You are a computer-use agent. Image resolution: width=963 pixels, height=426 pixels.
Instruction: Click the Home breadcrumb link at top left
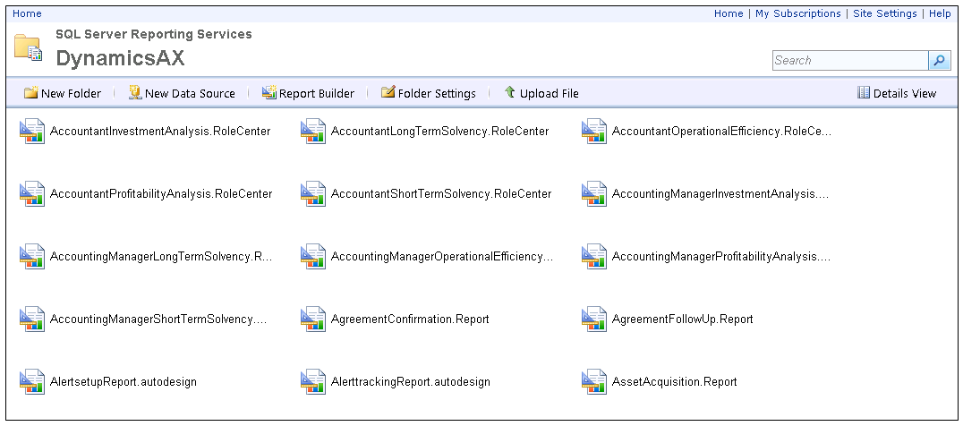point(27,13)
